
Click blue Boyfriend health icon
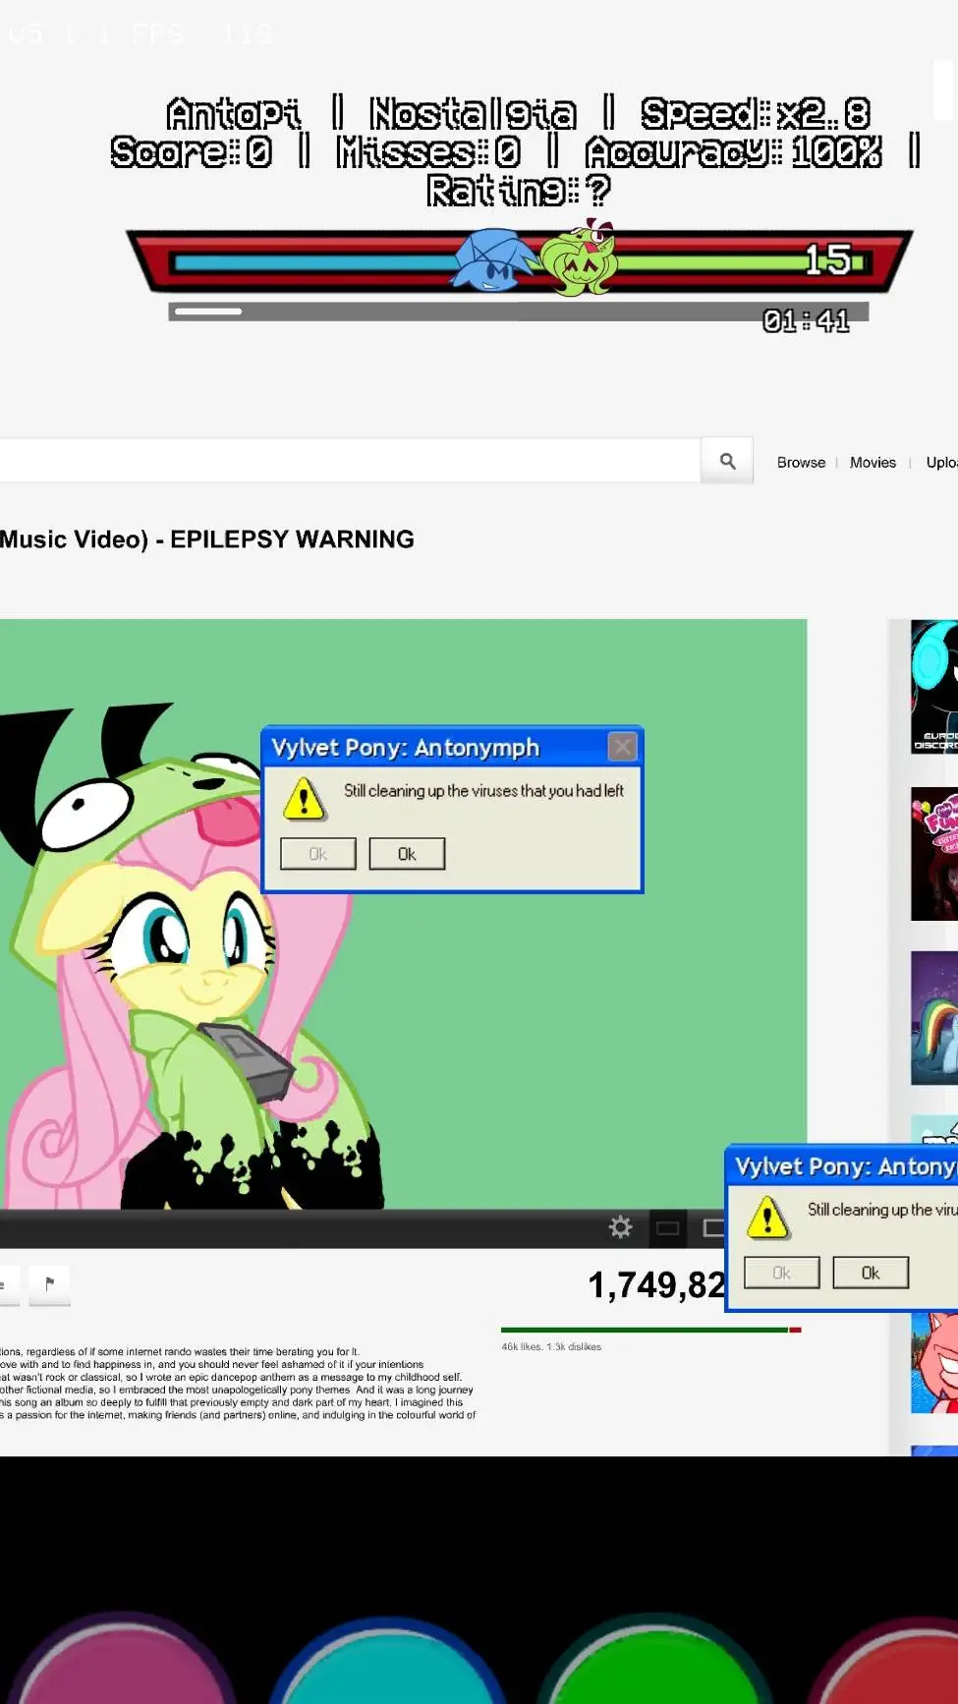(491, 260)
